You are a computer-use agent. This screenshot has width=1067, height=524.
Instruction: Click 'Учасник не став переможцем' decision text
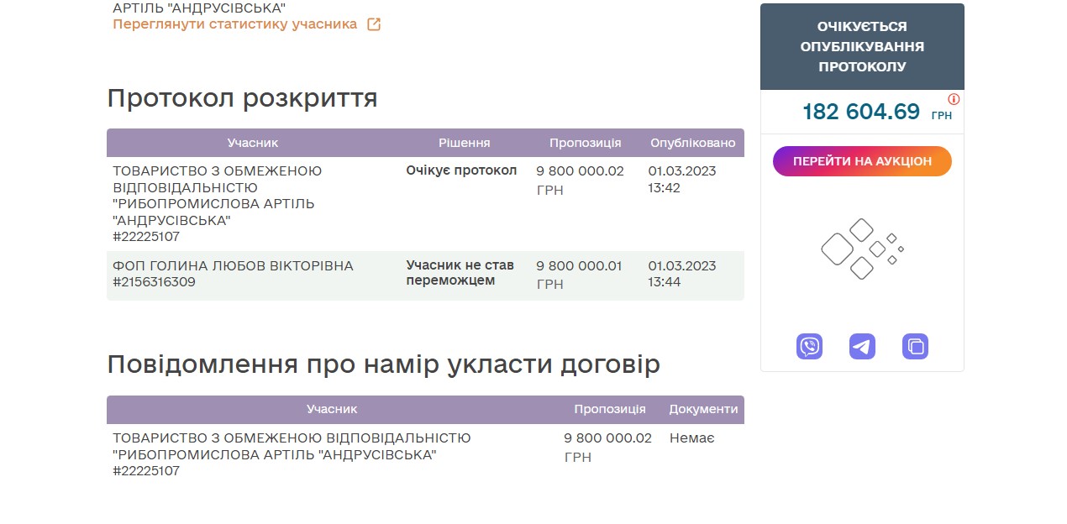coord(460,273)
